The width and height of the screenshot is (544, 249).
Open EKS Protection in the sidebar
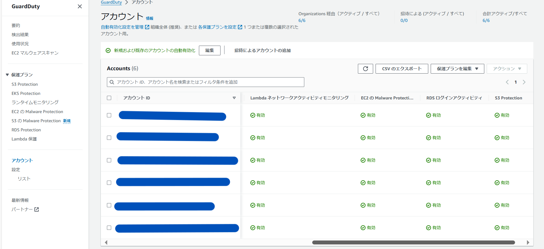click(26, 93)
